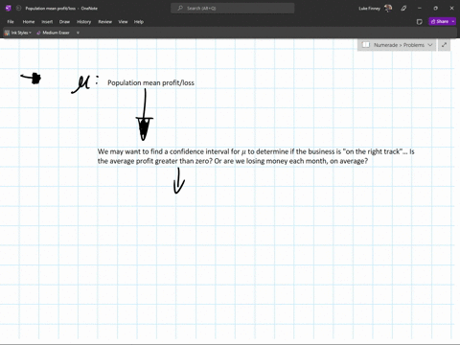Screen dimensions: 460x345
Task: Click the Back arrow in title bar
Action: [18, 9]
